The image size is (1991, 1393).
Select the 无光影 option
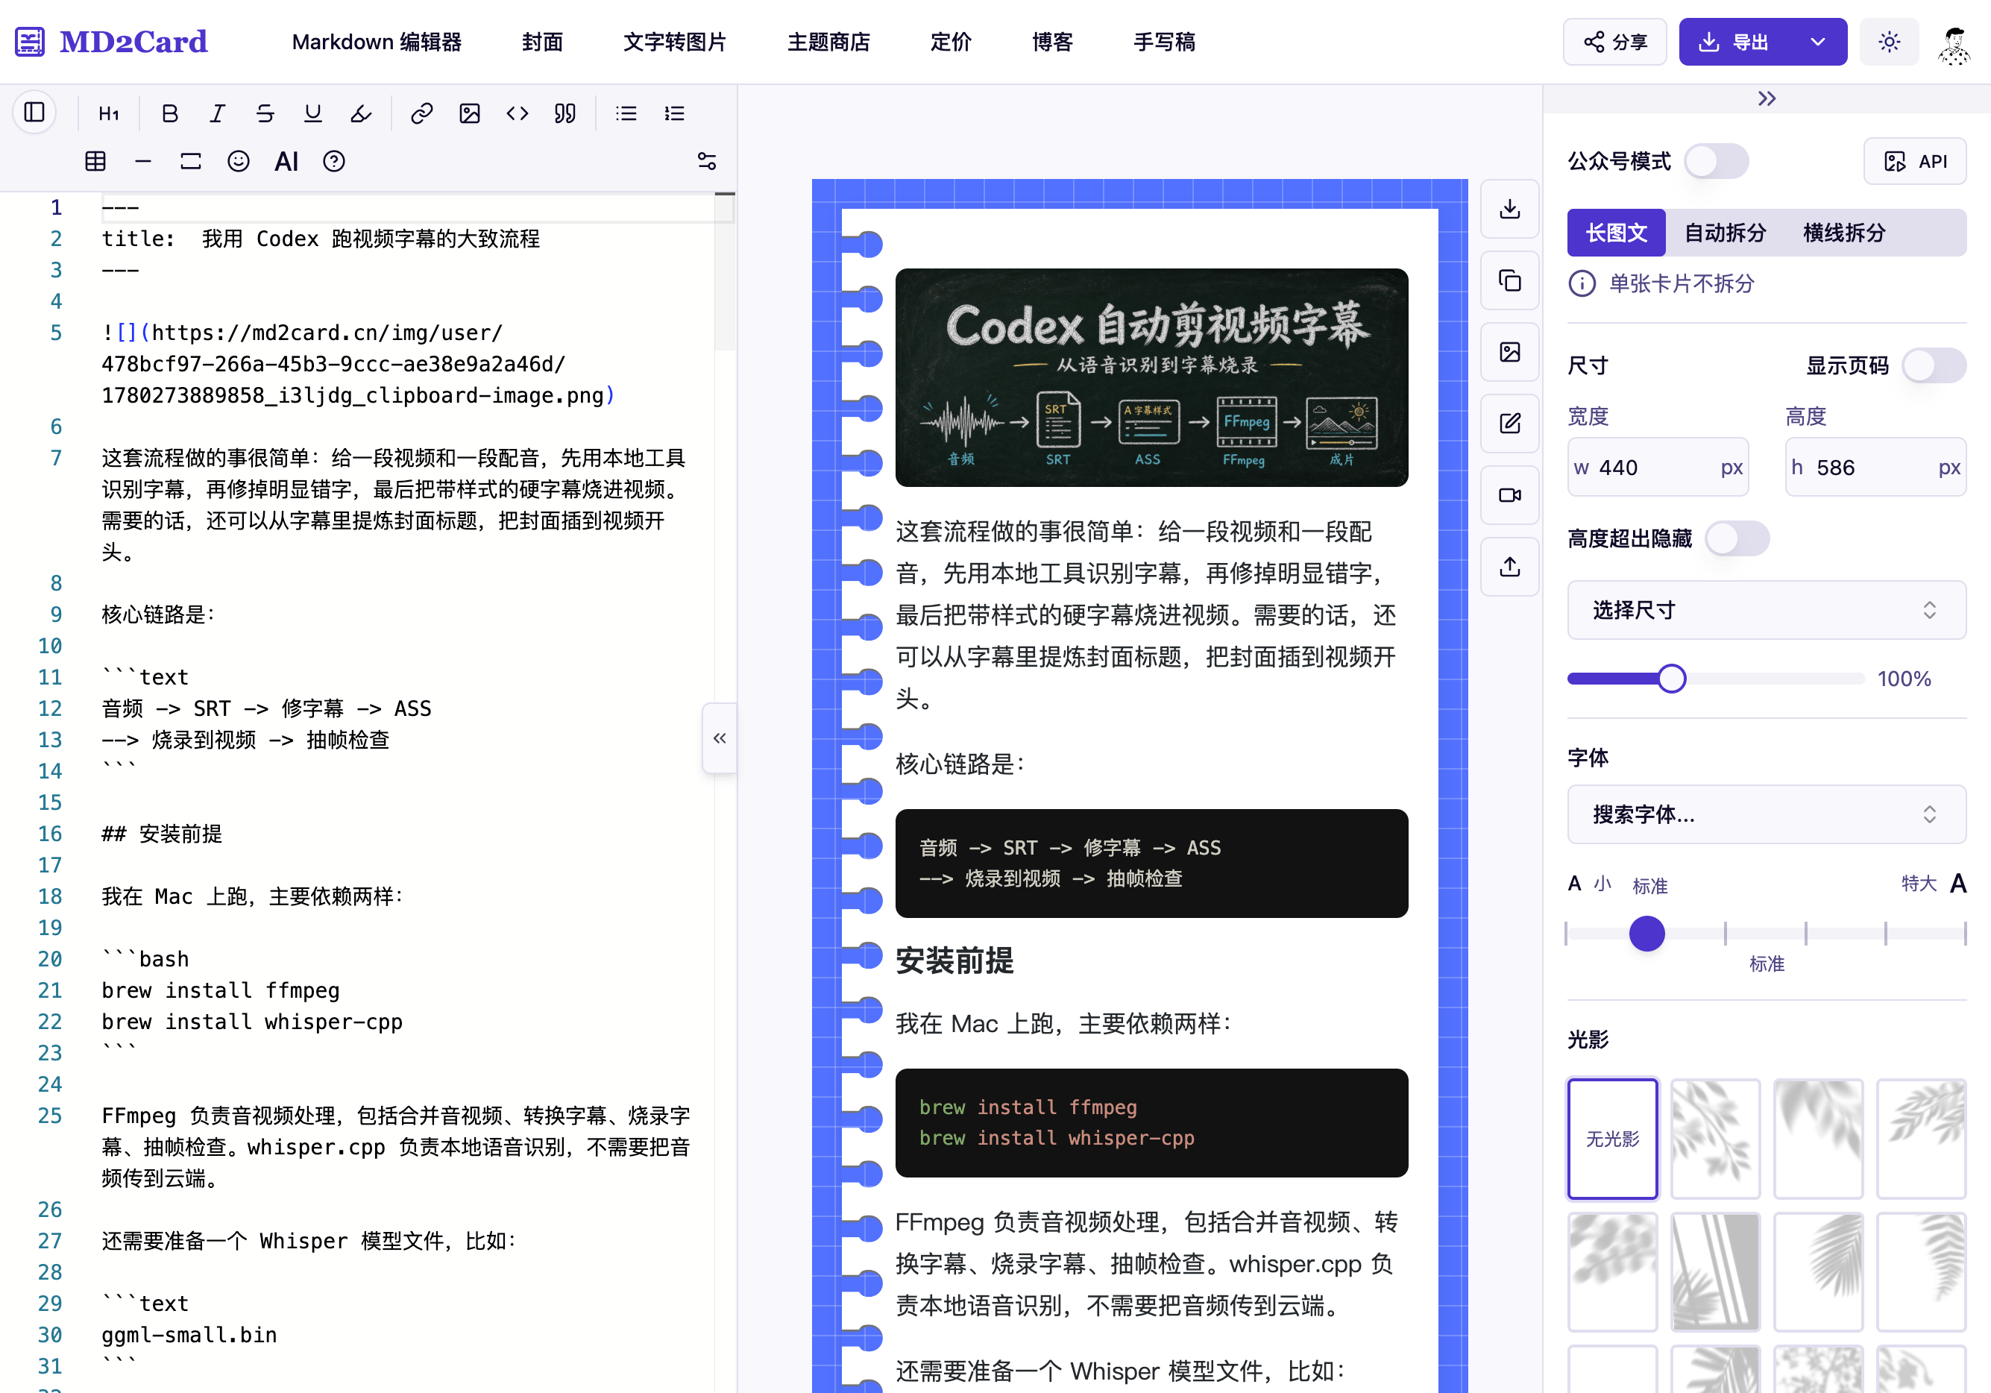point(1613,1139)
